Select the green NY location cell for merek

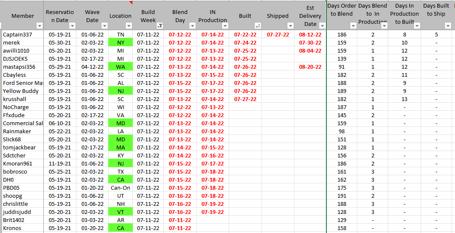pyautogui.click(x=121, y=43)
